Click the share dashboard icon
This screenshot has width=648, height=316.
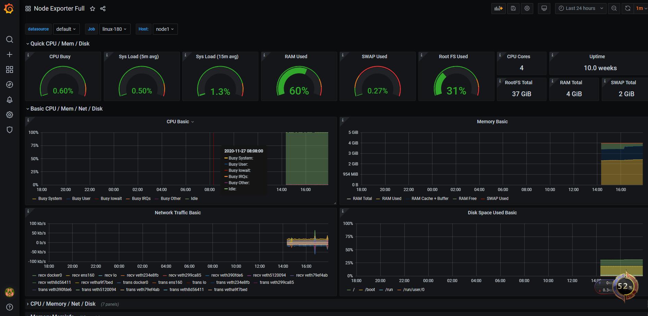(103, 9)
